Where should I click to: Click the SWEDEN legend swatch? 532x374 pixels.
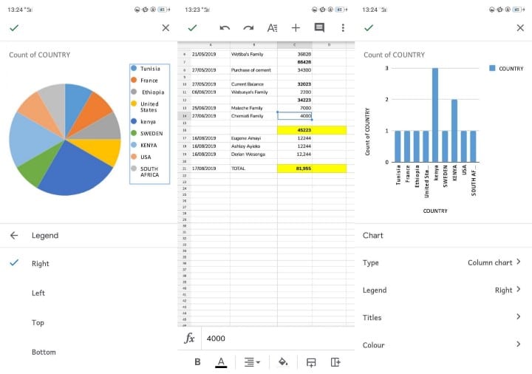[134, 133]
